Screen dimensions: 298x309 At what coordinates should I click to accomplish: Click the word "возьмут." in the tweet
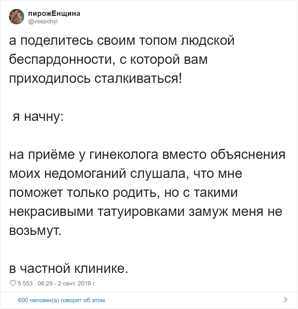pos(35,230)
